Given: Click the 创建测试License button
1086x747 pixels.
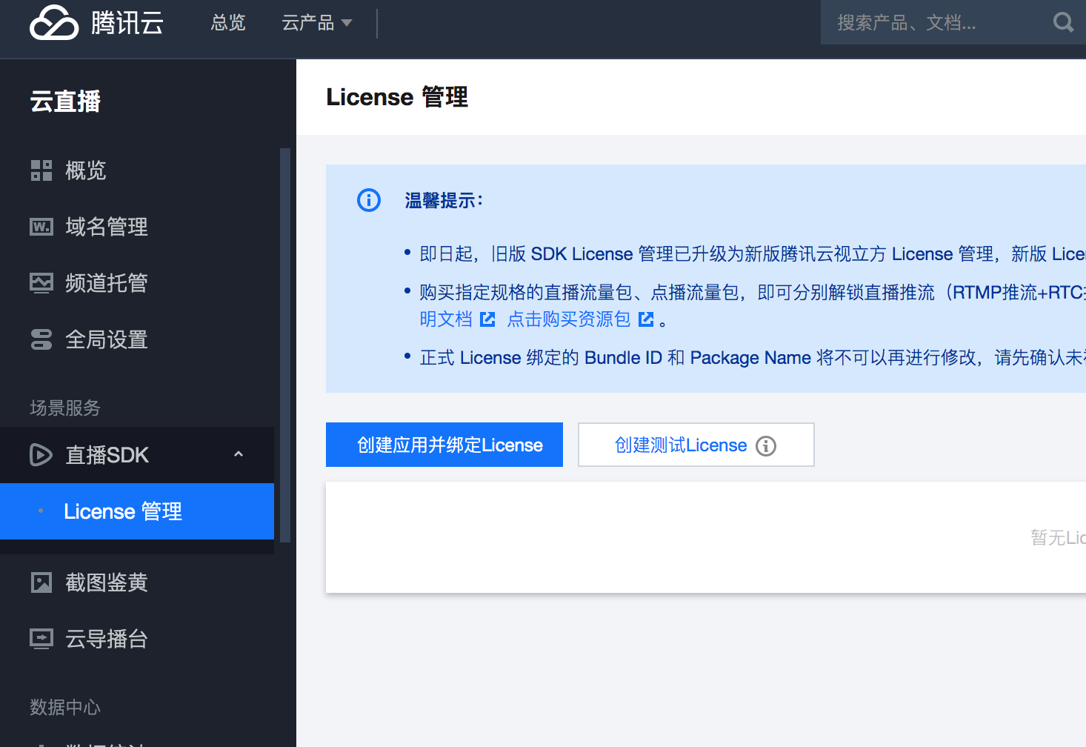Looking at the screenshot, I should coord(696,445).
